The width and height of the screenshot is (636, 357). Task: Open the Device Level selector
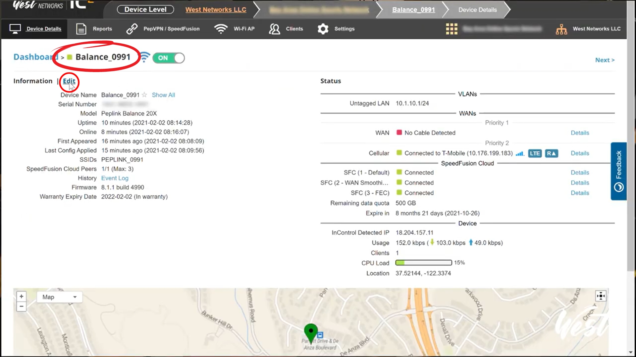[x=145, y=10]
